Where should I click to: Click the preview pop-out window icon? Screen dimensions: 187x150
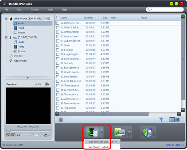[47, 84]
